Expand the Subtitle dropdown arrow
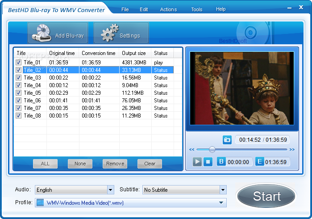The width and height of the screenshot is (312, 219). (223, 190)
